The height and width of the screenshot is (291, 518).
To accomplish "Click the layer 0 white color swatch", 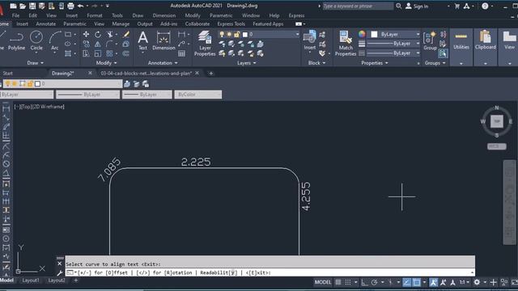I will [245, 34].
